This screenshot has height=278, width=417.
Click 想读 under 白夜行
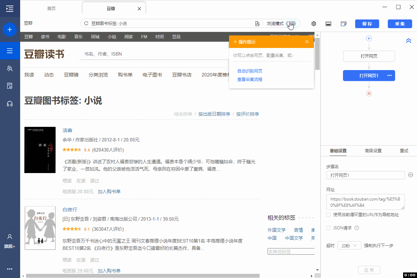[67, 260]
